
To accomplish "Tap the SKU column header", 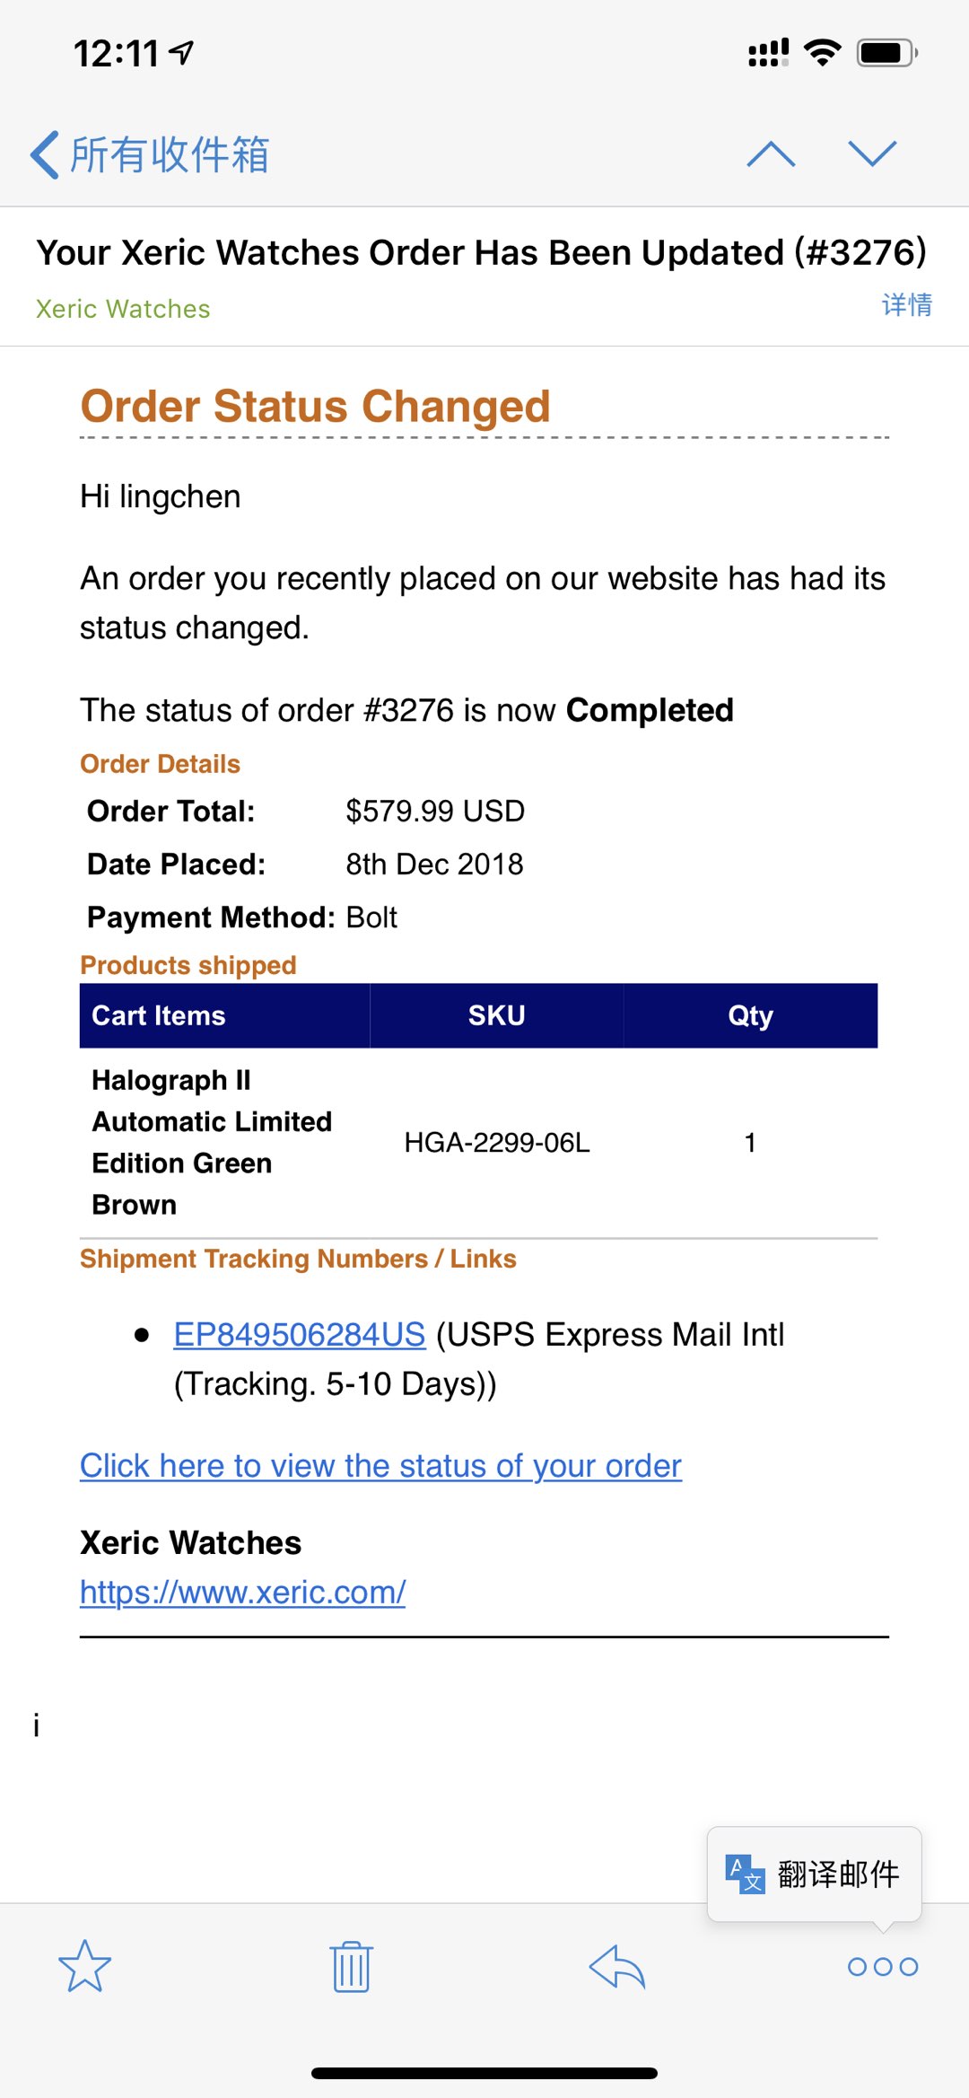I will pyautogui.click(x=496, y=1015).
